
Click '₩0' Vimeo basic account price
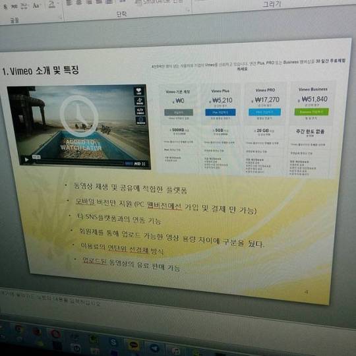(x=179, y=101)
